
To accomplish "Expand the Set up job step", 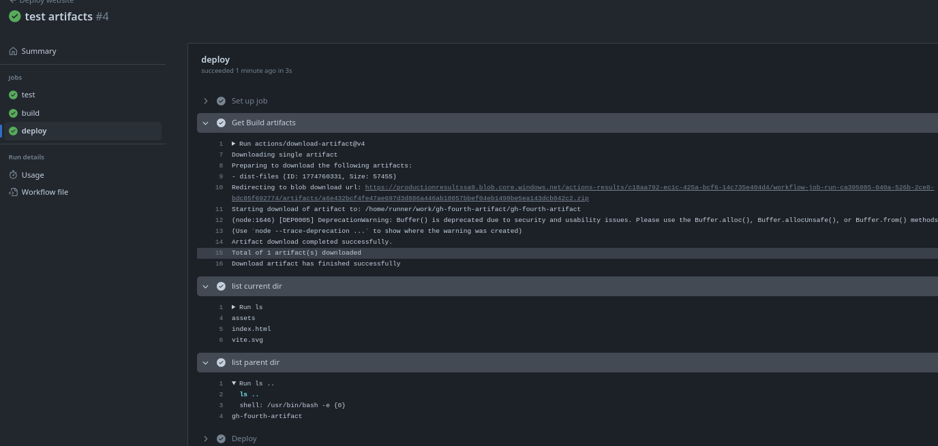I will click(x=206, y=101).
